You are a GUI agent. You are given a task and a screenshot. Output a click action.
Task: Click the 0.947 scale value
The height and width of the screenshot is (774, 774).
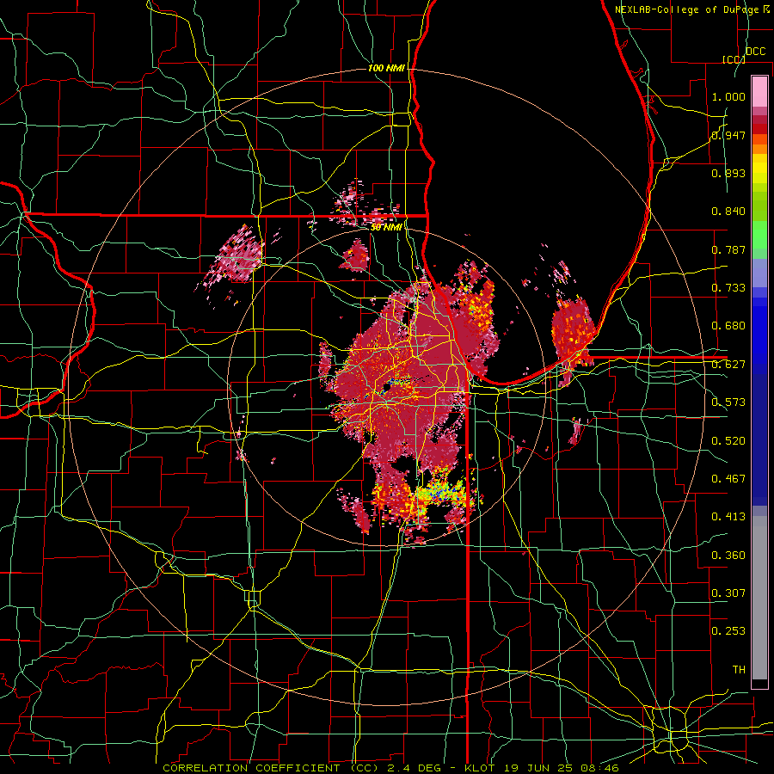728,135
